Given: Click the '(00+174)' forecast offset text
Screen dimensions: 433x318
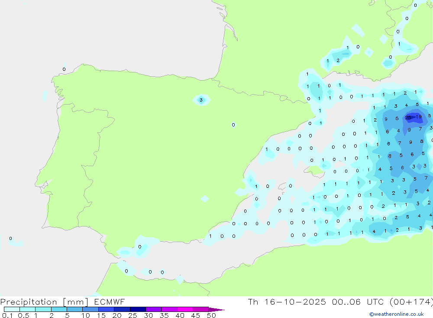Looking at the screenshot, I should [411, 302].
